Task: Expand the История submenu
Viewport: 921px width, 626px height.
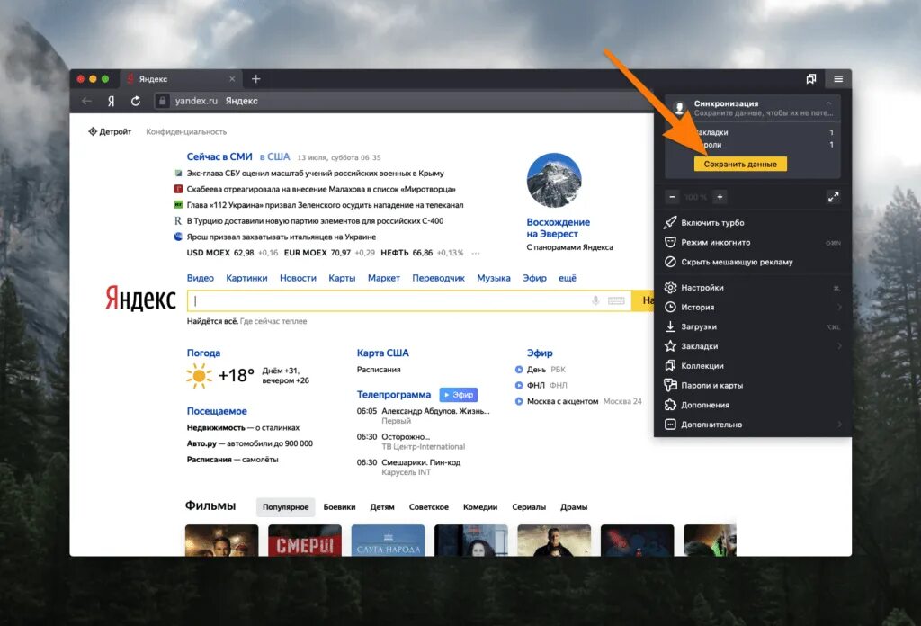Action: point(753,307)
